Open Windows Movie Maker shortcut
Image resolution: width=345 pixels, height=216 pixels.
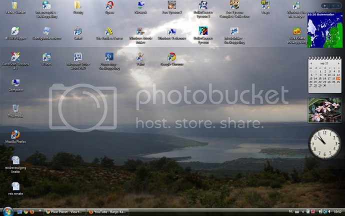(x=140, y=31)
